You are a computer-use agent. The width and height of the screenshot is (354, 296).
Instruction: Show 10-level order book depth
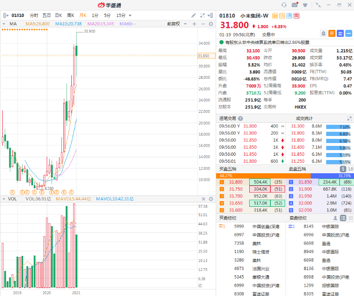[x=350, y=169]
